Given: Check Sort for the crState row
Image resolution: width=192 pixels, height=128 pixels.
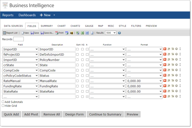Looking at the screenshot, I should coord(77,65).
